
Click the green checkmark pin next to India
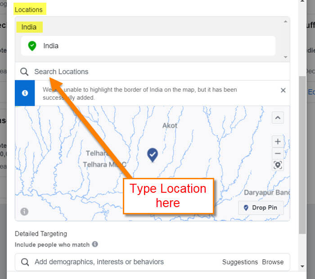coord(32,46)
